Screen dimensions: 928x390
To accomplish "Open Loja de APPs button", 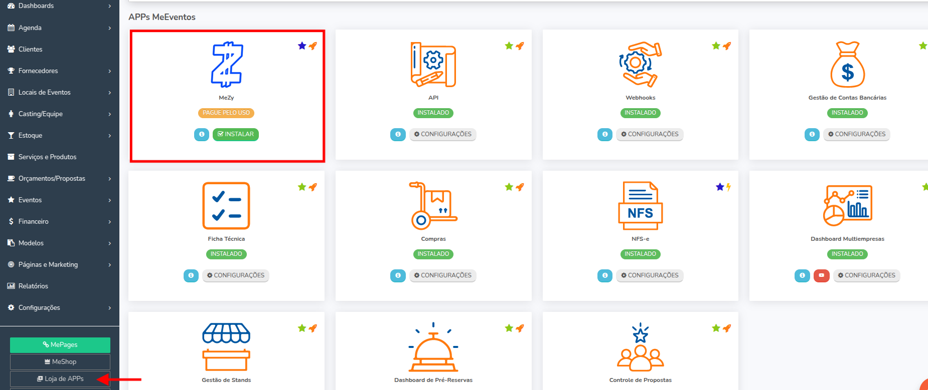I will click(60, 379).
